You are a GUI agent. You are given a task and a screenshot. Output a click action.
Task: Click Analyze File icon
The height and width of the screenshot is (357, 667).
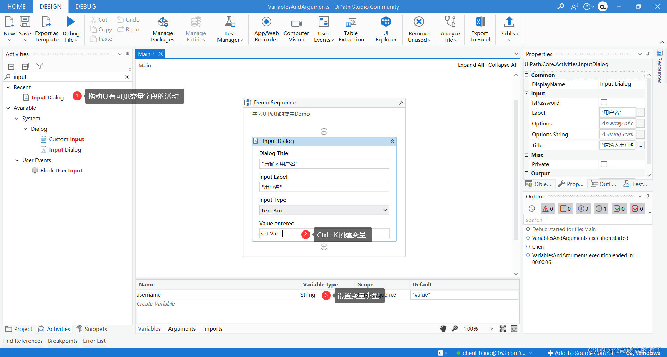pyautogui.click(x=450, y=22)
